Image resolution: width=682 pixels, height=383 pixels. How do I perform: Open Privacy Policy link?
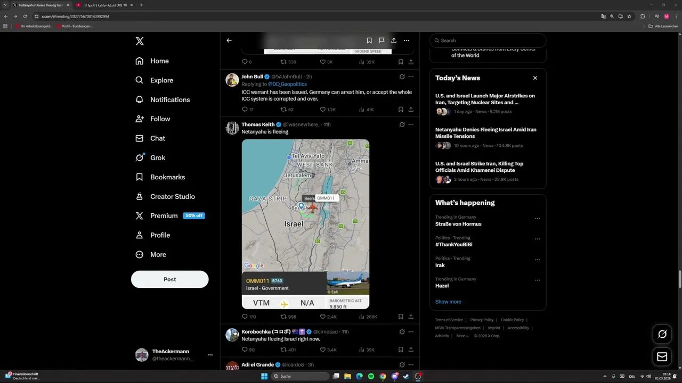[482, 320]
